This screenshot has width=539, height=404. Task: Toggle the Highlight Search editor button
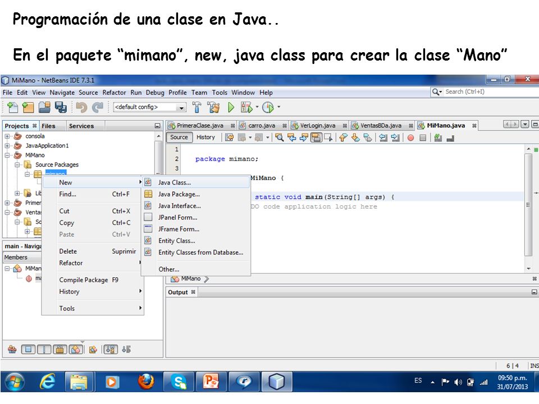pyautogui.click(x=316, y=138)
